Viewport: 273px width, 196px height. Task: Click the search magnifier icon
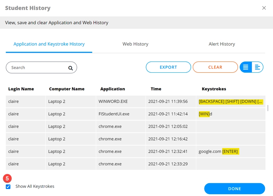click(x=71, y=68)
